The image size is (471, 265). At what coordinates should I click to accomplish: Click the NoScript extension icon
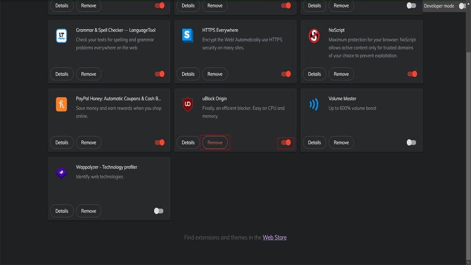tap(314, 36)
